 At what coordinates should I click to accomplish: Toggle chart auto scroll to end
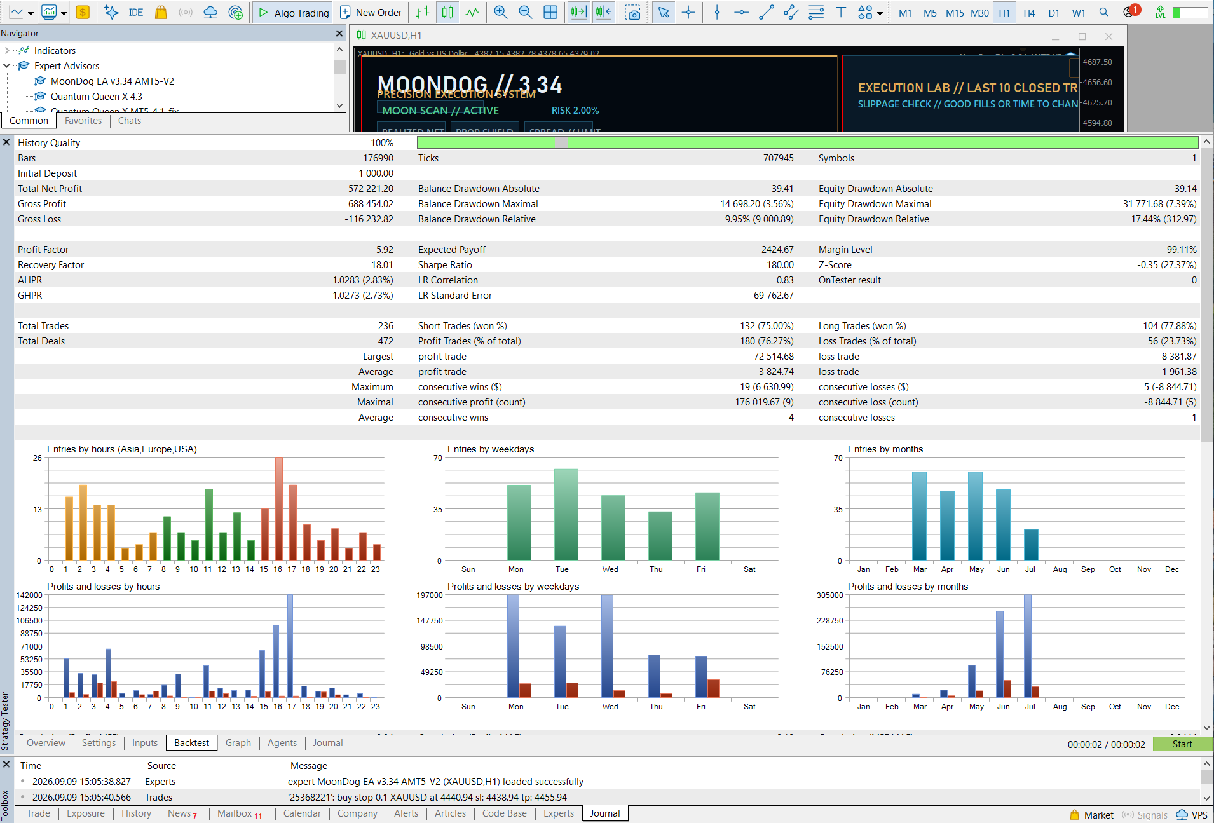[578, 12]
